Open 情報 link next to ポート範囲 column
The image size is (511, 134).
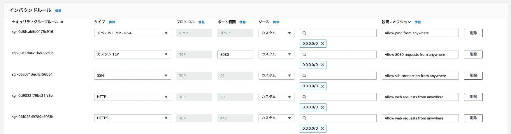pos(243,22)
